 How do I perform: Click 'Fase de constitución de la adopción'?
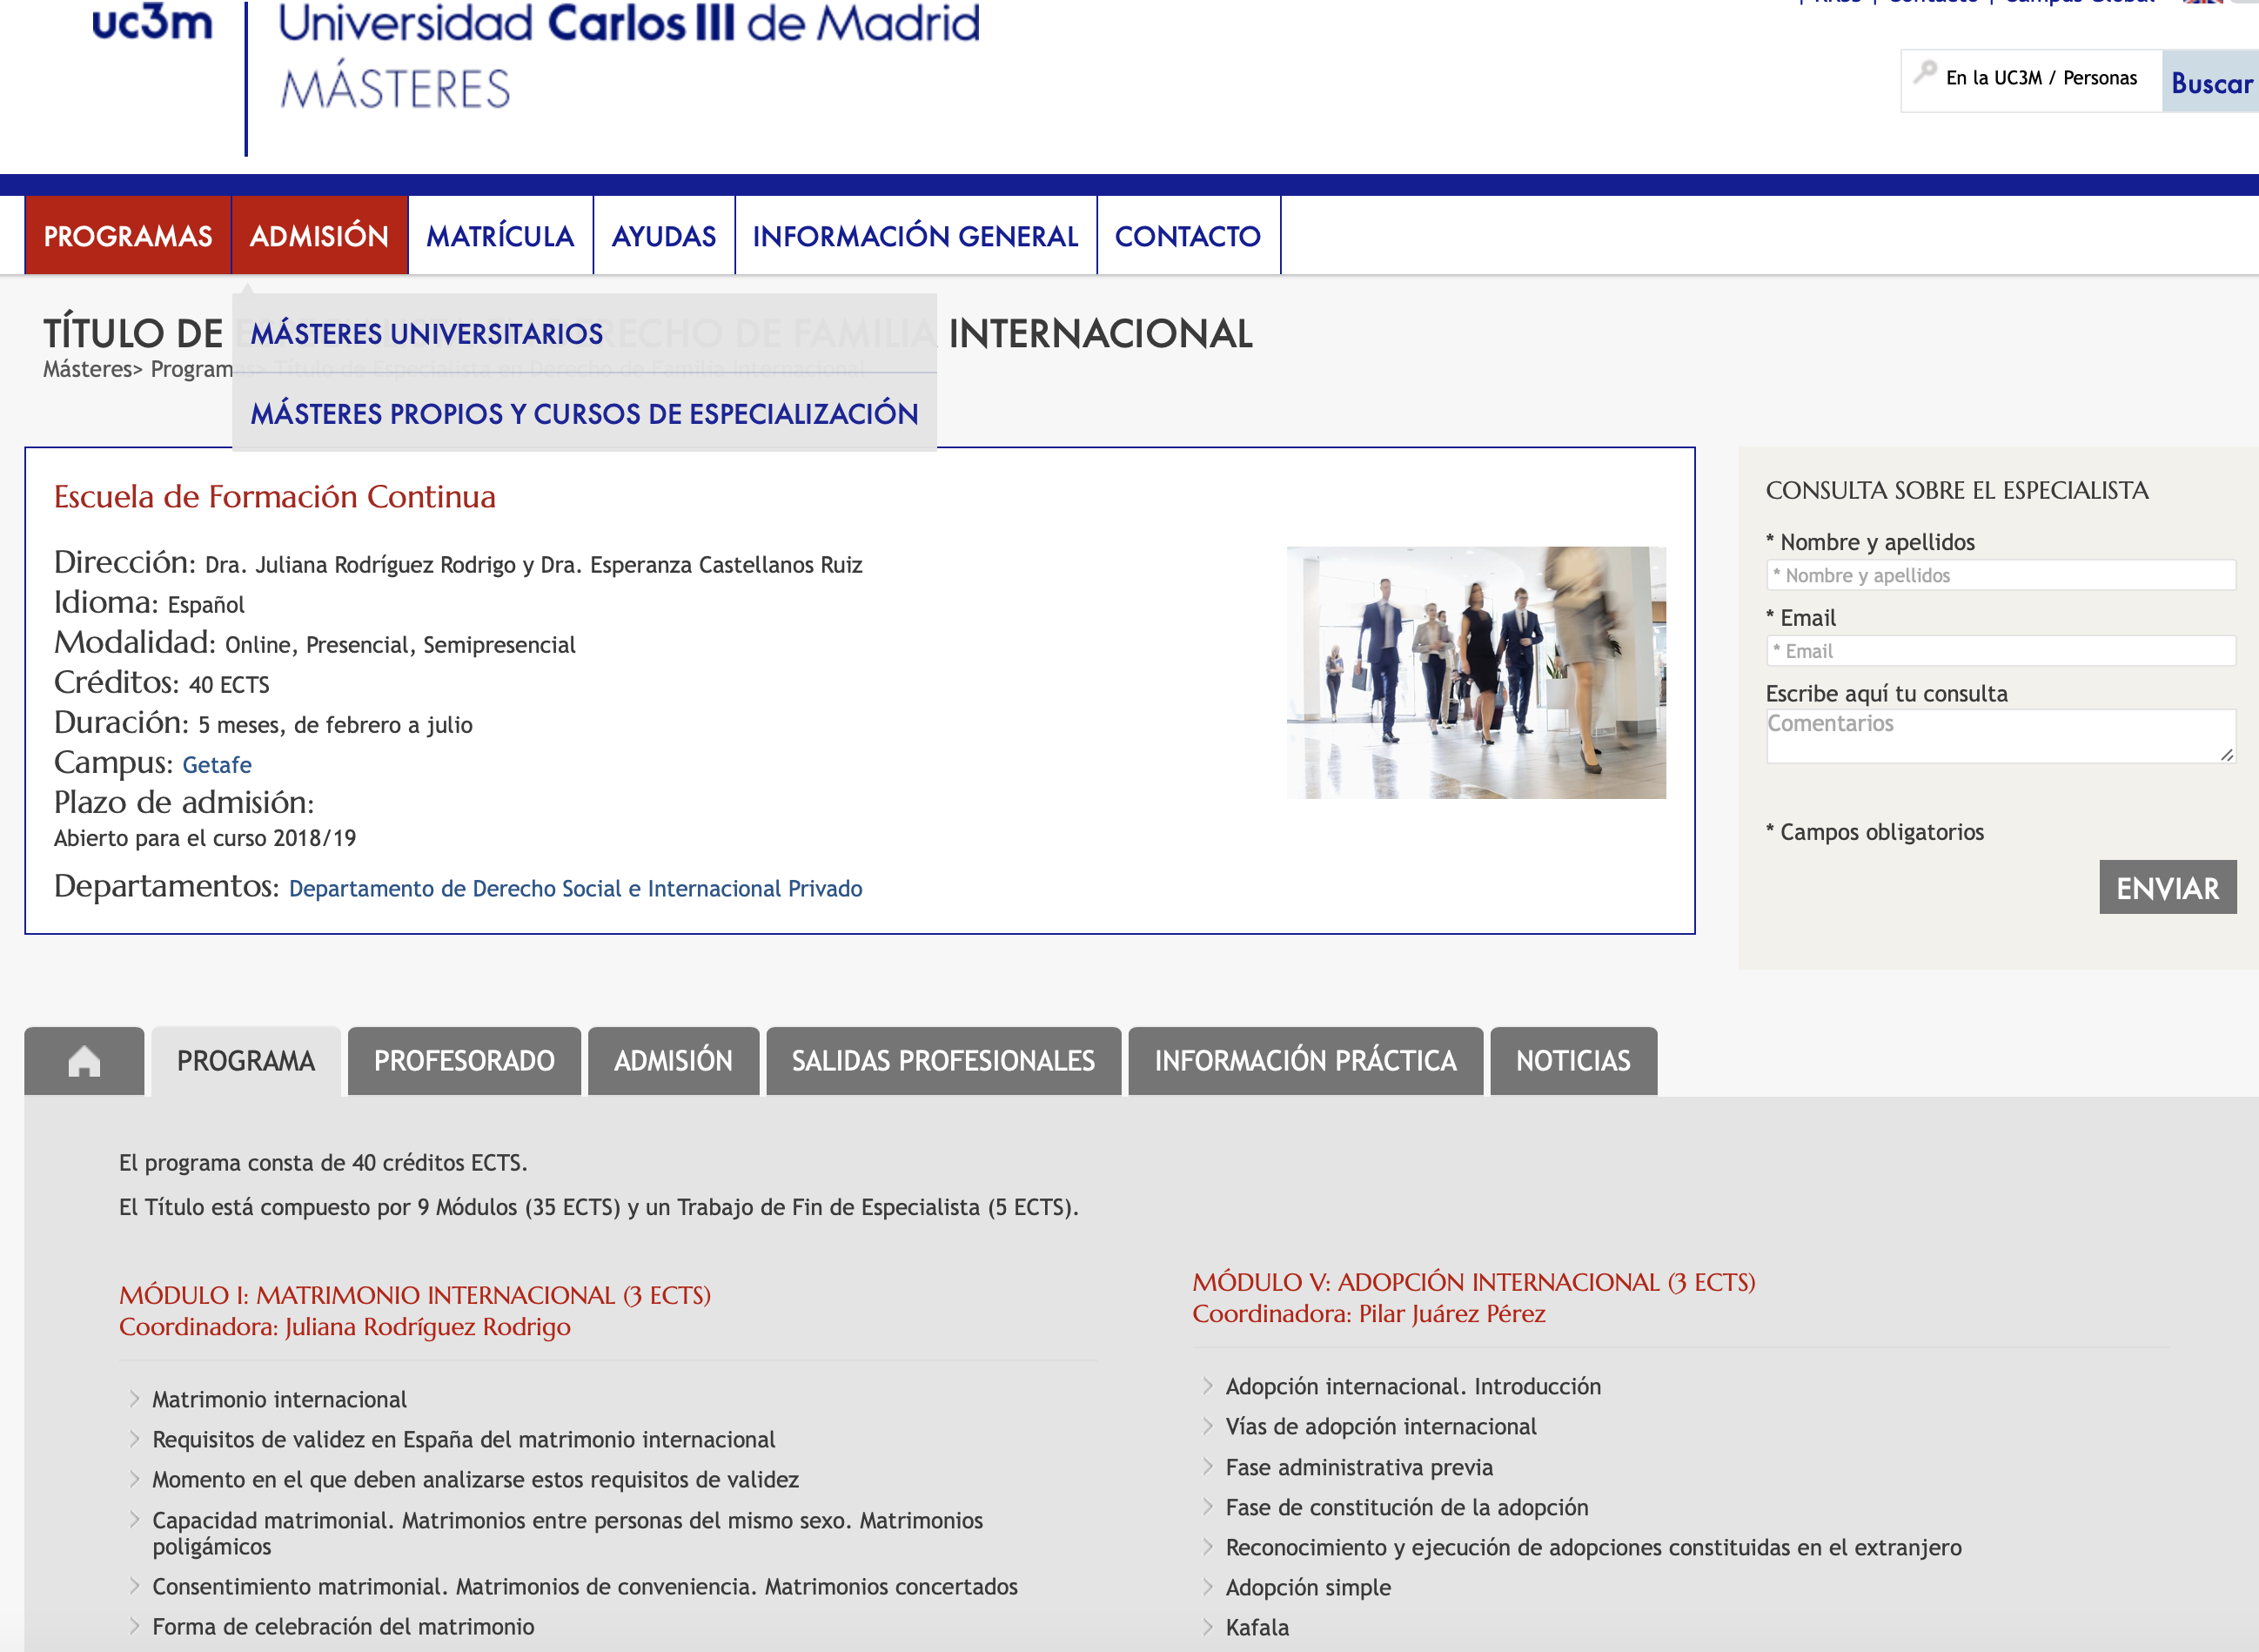coord(1407,1508)
